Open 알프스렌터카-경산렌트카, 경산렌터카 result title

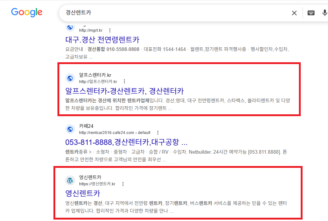point(124,91)
